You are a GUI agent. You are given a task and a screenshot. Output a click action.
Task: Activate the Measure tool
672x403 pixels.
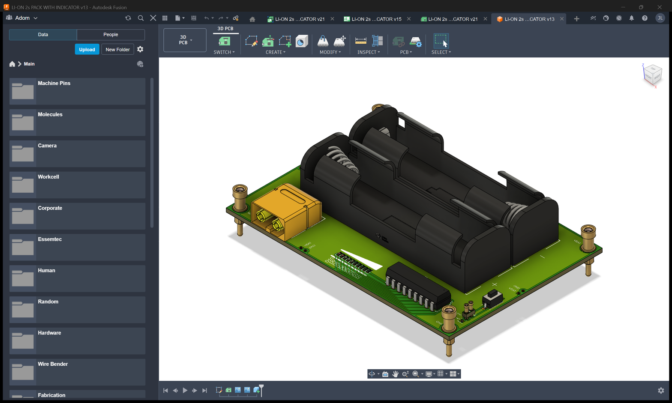(361, 41)
